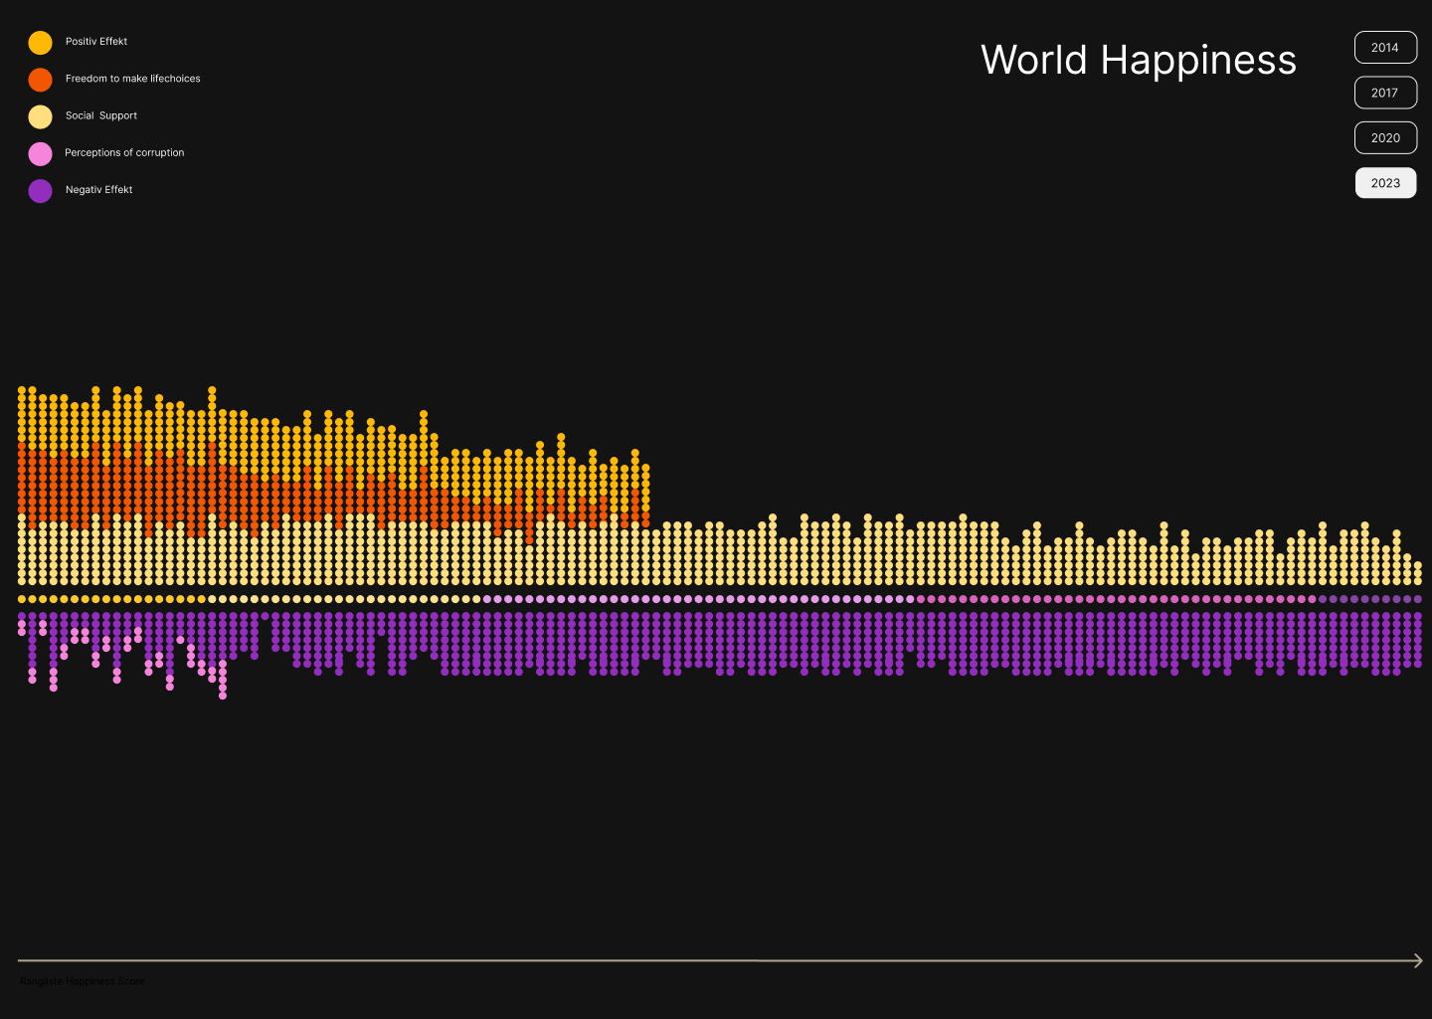
Task: Click the 'Social Support' legend text
Action: pos(101,115)
